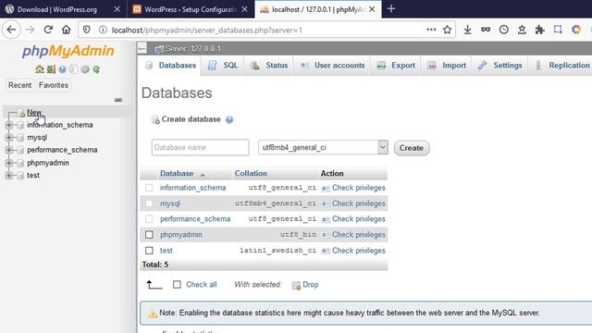Open the Status tab
Viewport: 592px width, 333px height.
pos(269,66)
